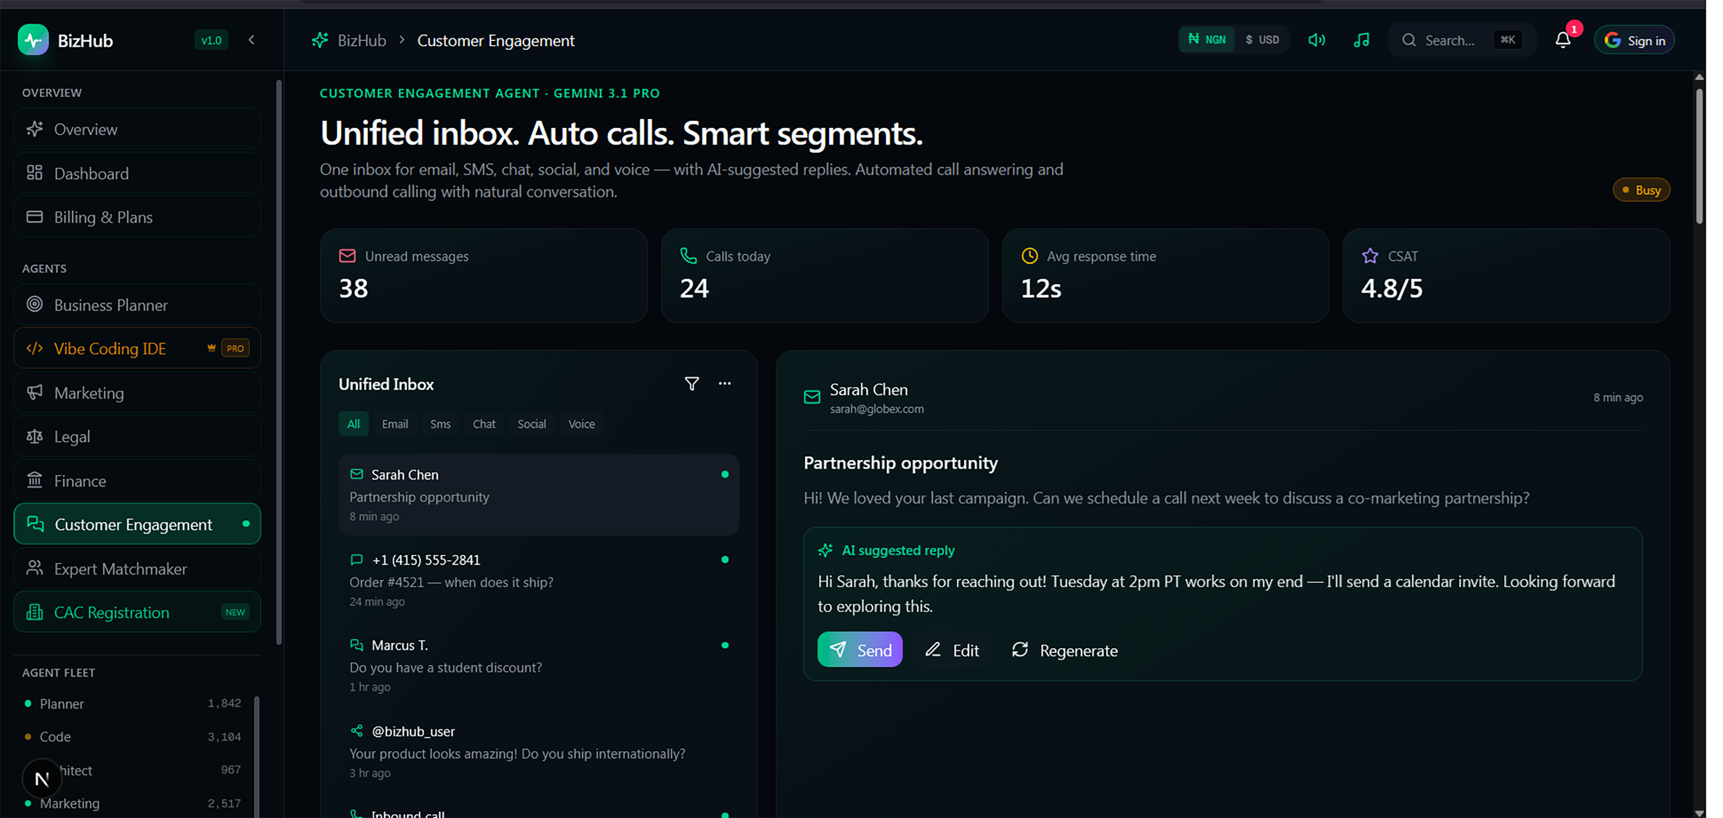Open Marcus T. chat message
This screenshot has width=1723, height=818.
[539, 666]
